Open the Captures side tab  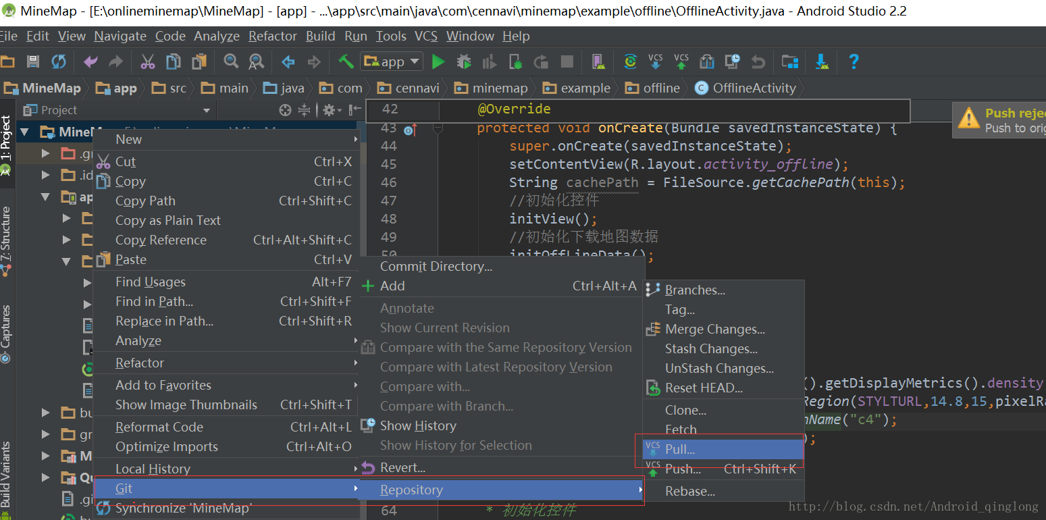(6, 333)
